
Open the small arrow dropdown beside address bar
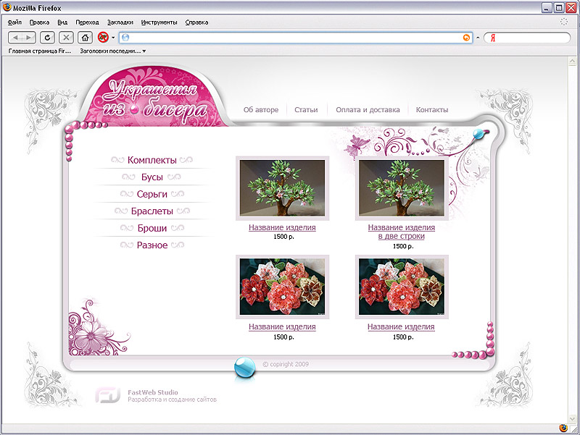[478, 38]
